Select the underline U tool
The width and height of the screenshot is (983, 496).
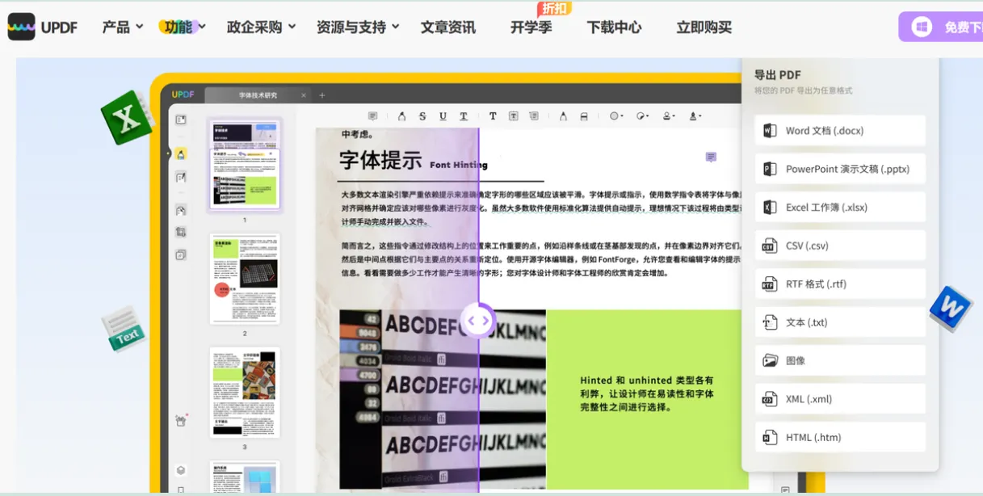[443, 116]
